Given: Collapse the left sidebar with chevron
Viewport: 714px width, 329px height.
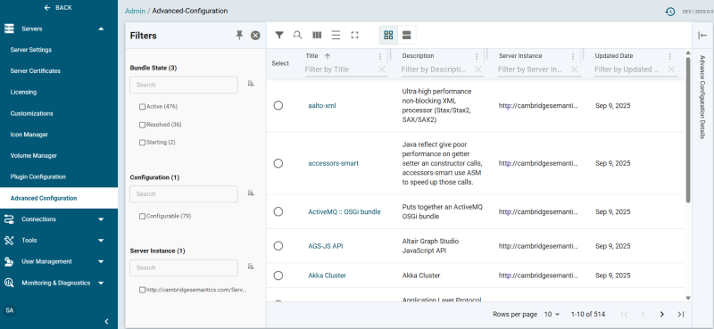Looking at the screenshot, I should 106,322.
